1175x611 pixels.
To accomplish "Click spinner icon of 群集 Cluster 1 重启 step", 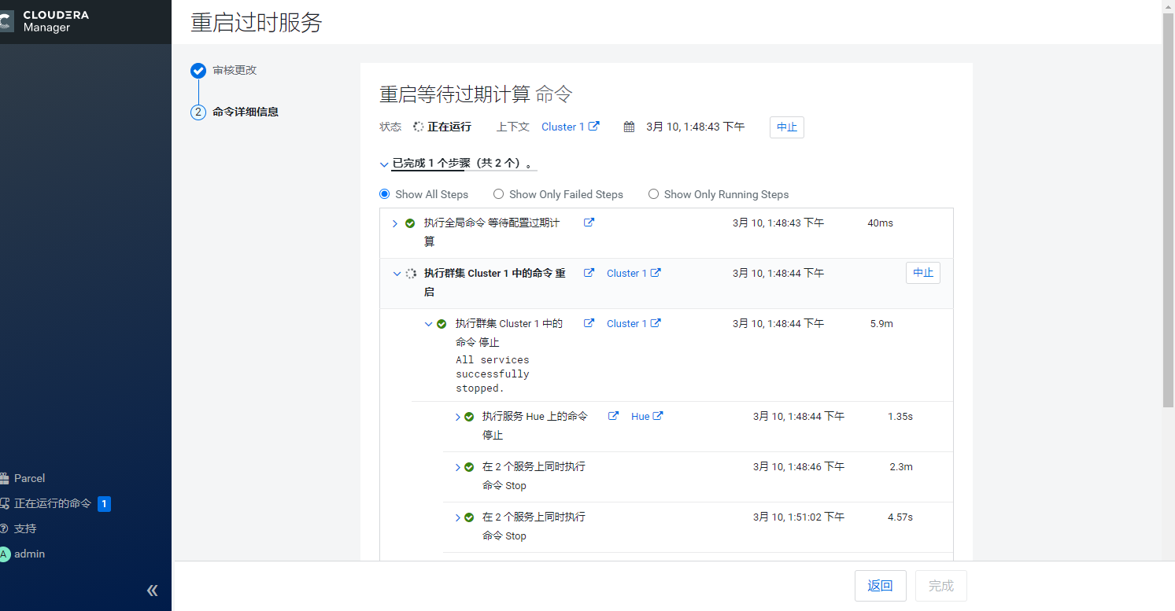I will [411, 274].
